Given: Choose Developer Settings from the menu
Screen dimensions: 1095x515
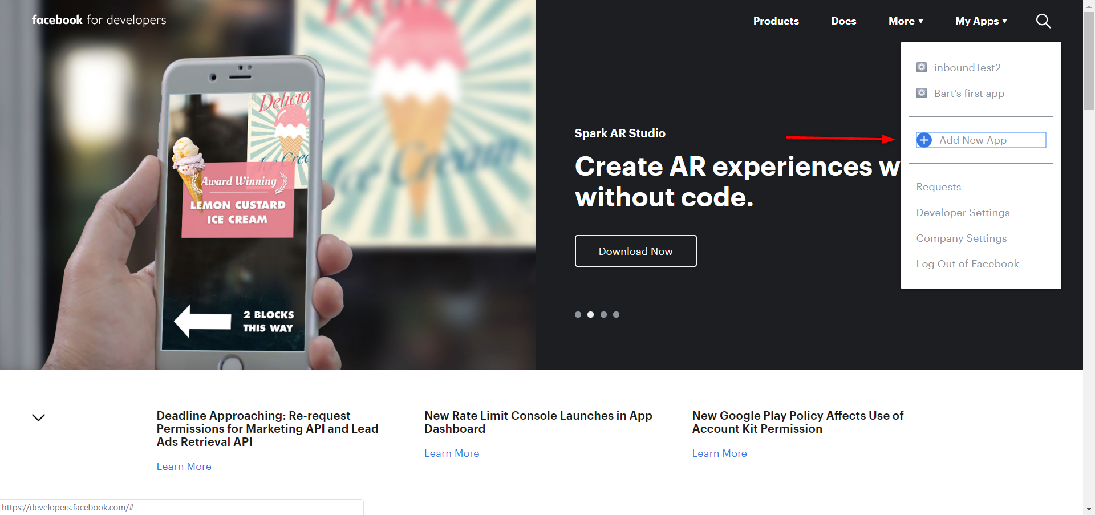Looking at the screenshot, I should [963, 213].
